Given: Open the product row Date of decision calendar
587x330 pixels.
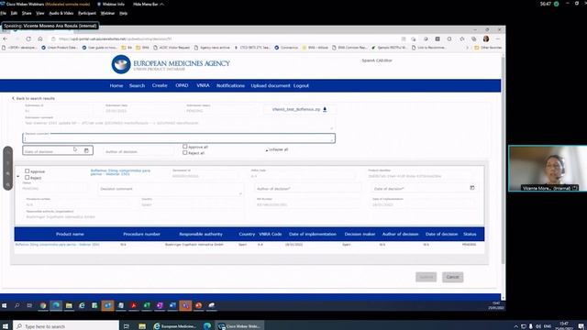Looking at the screenshot, I should tap(472, 188).
